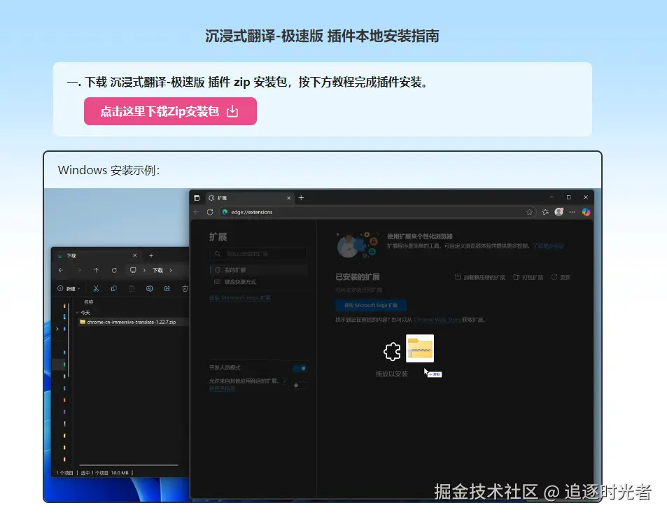667x517 pixels.
Task: Select the 扩展 tab in Edge window
Action: coord(249,198)
